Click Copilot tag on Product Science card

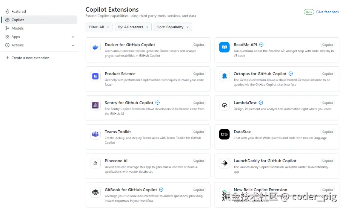[198, 74]
